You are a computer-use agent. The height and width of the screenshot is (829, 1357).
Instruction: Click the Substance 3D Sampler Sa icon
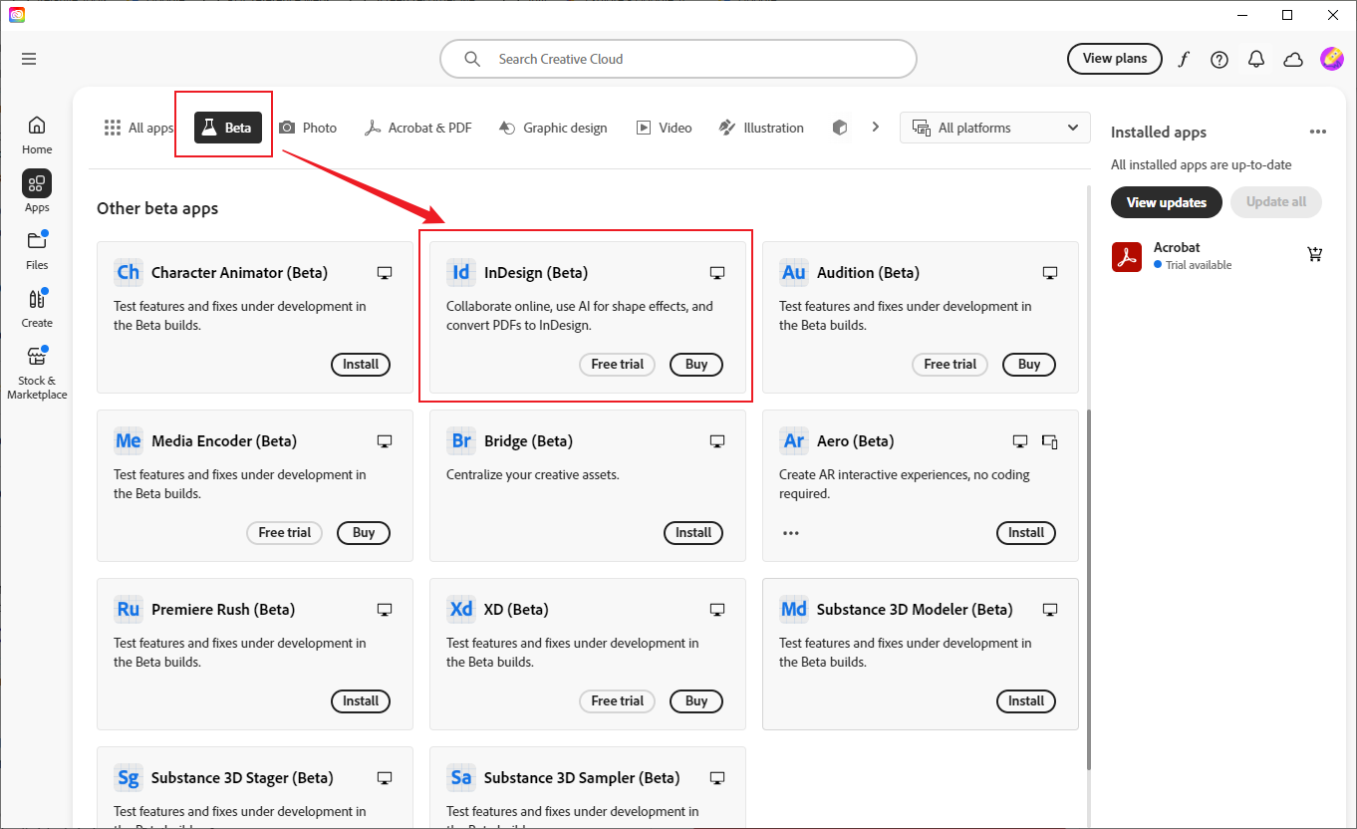(x=461, y=777)
